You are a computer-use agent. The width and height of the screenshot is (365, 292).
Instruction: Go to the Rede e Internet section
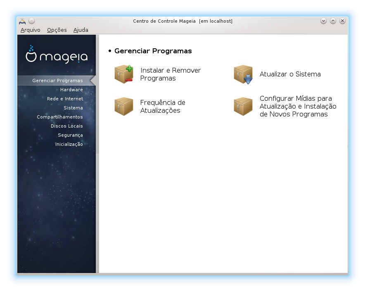65,99
